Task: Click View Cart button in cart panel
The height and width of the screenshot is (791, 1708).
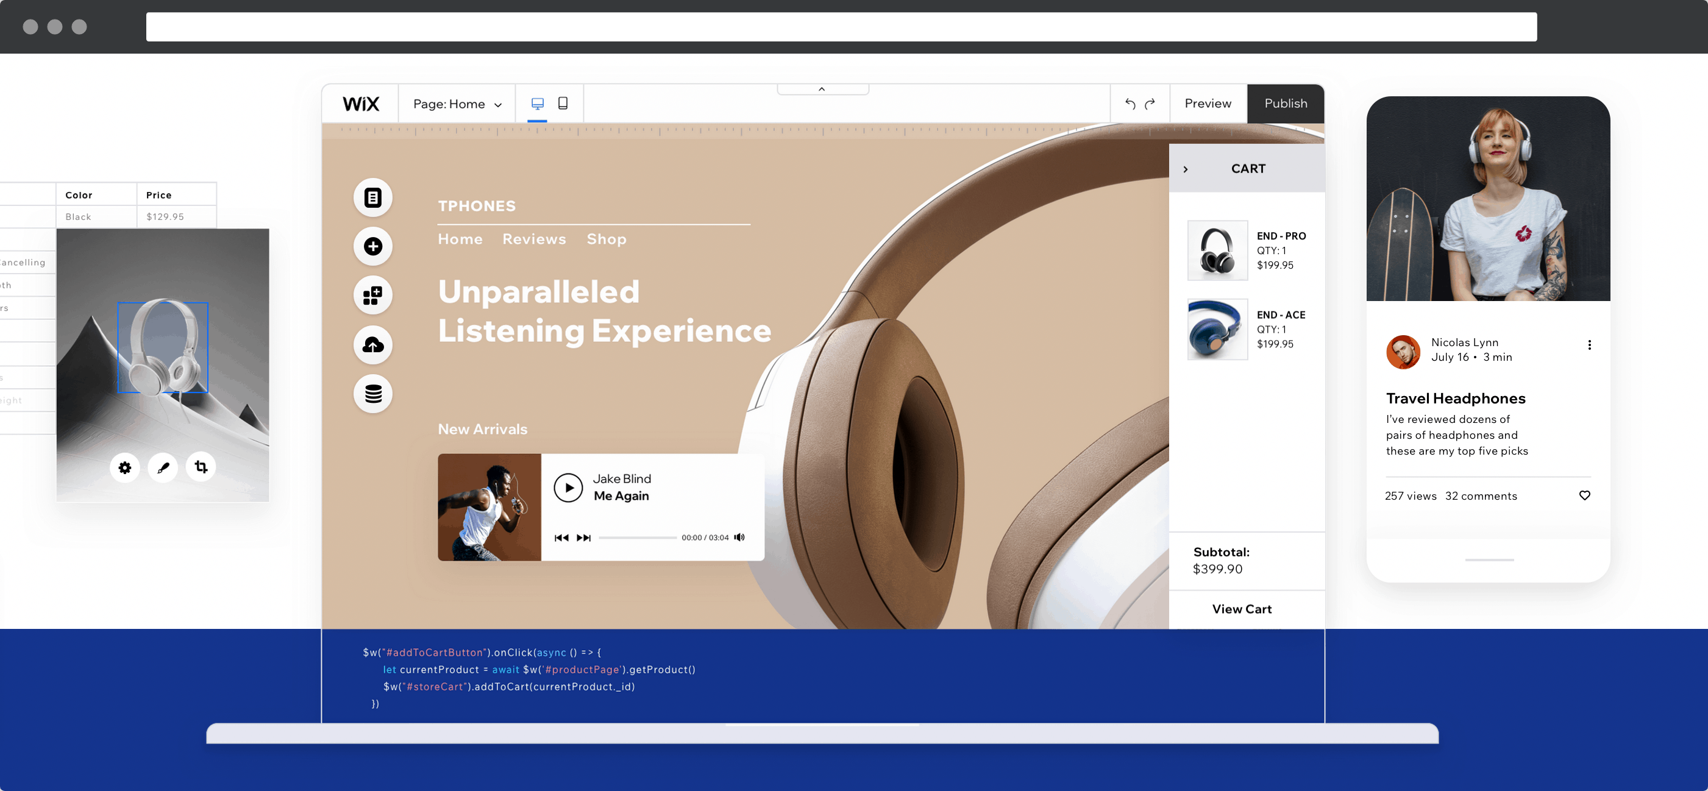Action: (1242, 608)
